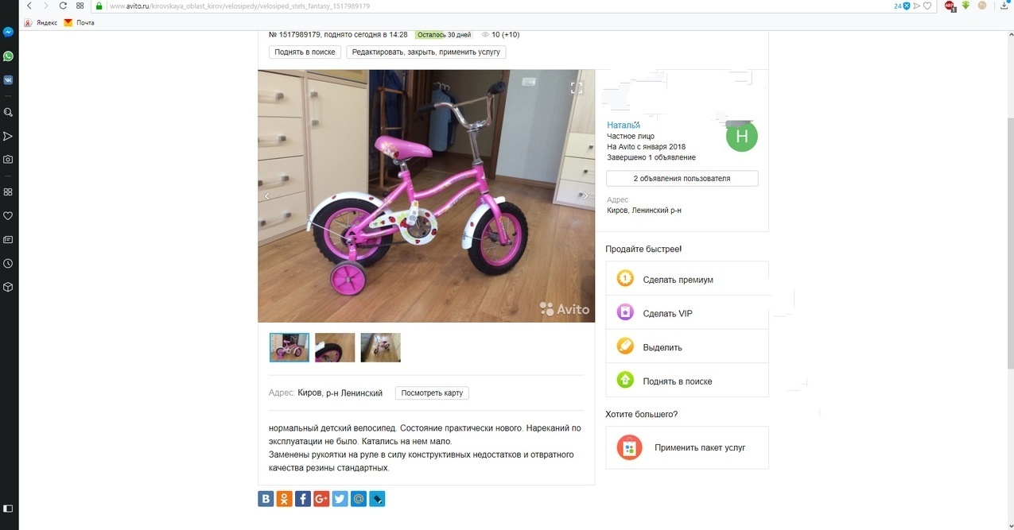Select the third photo thumbnail
Image resolution: width=1014 pixels, height=530 pixels.
(380, 347)
